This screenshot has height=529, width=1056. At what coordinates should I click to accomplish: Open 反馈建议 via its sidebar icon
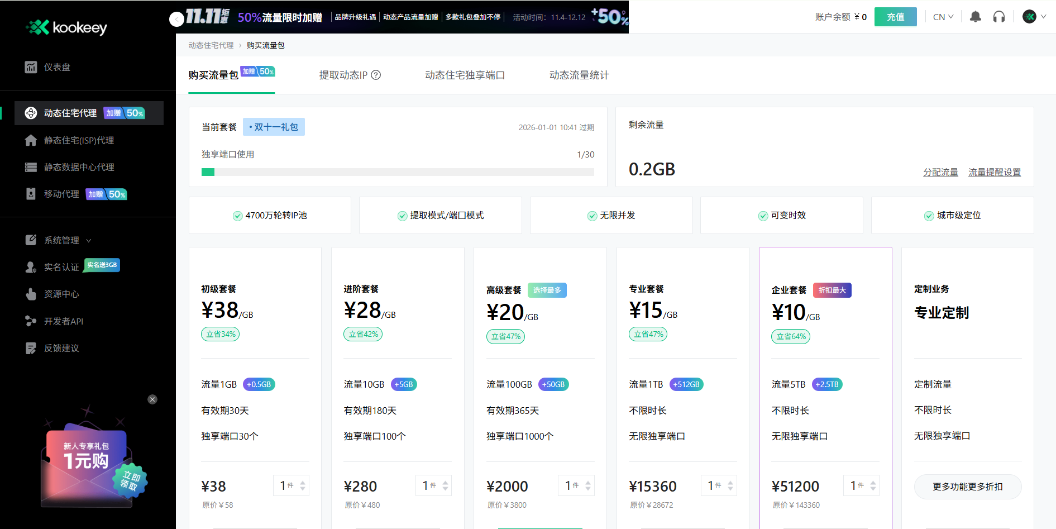(31, 348)
